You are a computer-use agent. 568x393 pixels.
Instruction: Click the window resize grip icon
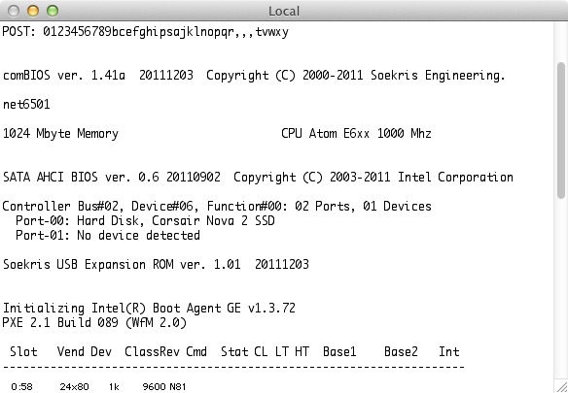[561, 386]
